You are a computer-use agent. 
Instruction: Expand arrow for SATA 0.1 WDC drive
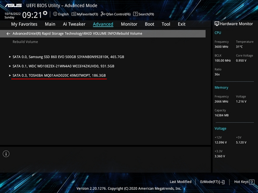point(10,66)
